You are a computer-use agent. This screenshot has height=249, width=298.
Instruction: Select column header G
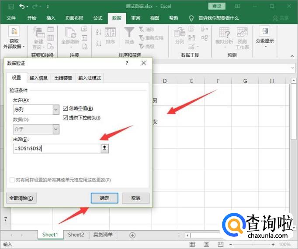(x=245, y=81)
